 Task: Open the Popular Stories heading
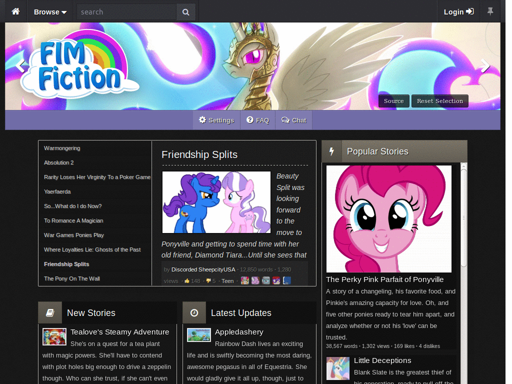click(x=377, y=151)
